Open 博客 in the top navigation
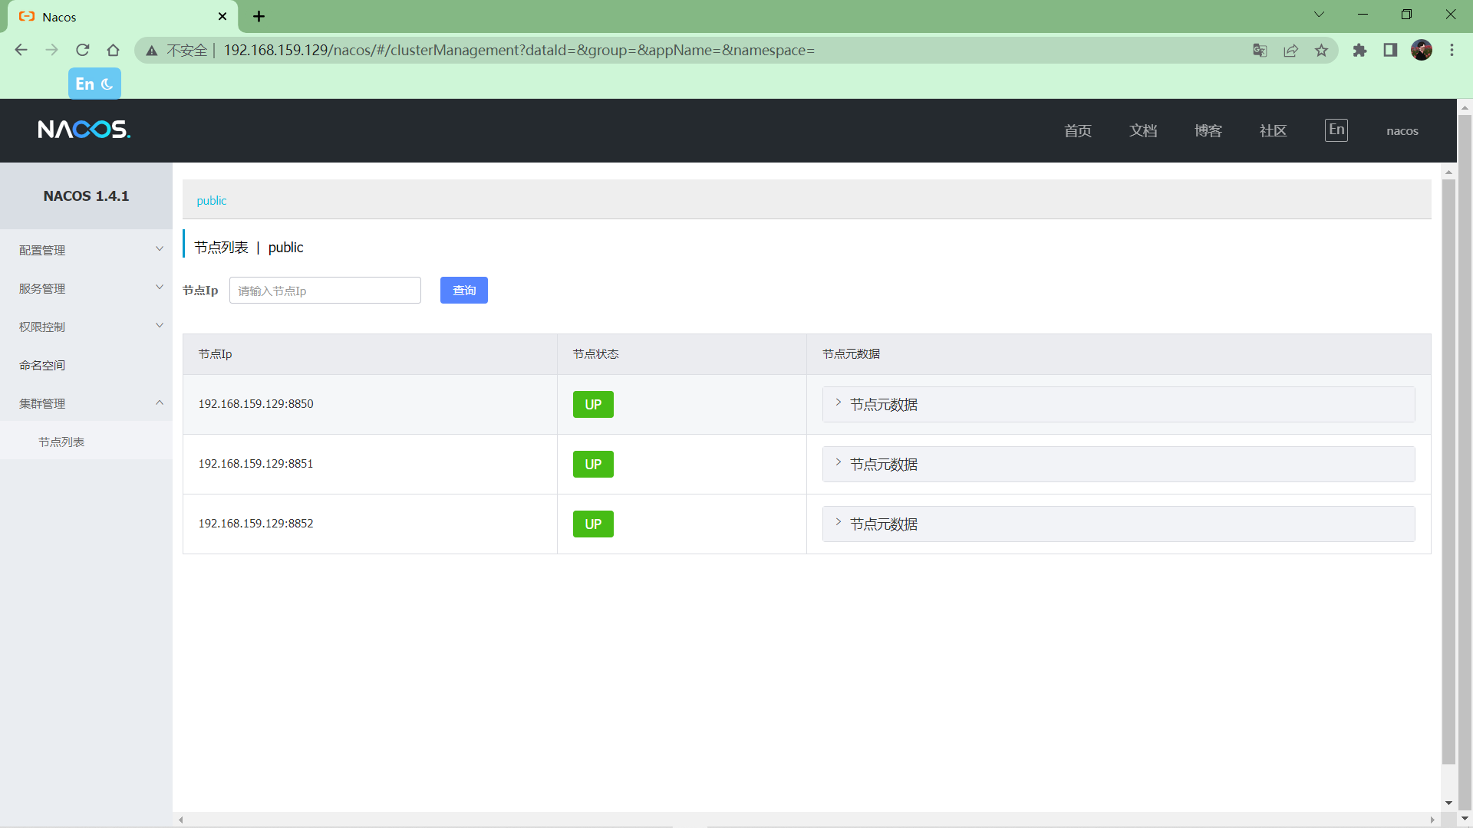 coord(1208,131)
